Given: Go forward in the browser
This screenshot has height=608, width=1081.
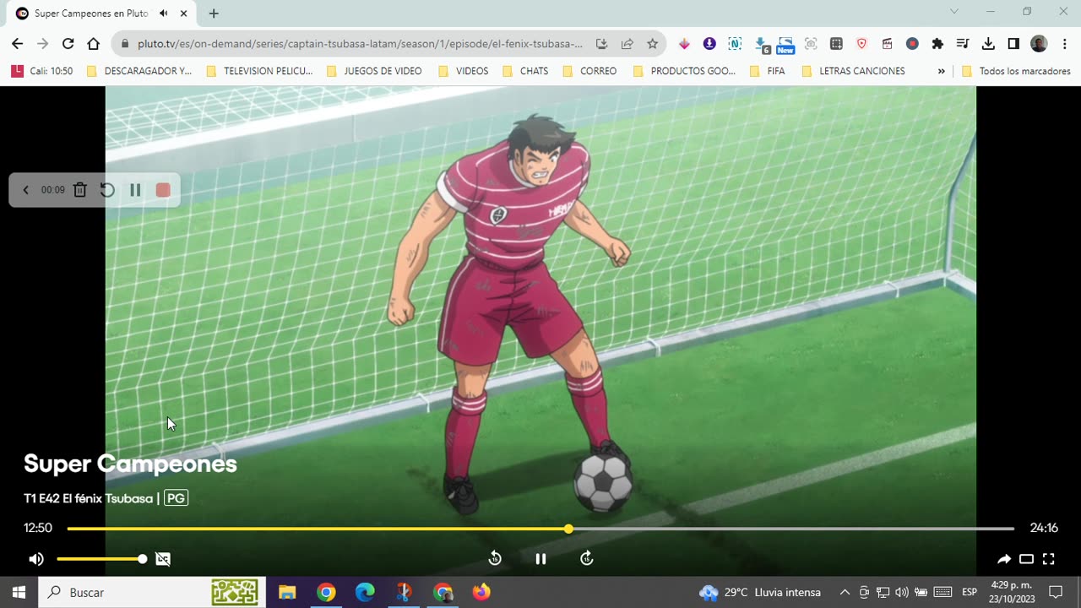Looking at the screenshot, I should pyautogui.click(x=42, y=44).
